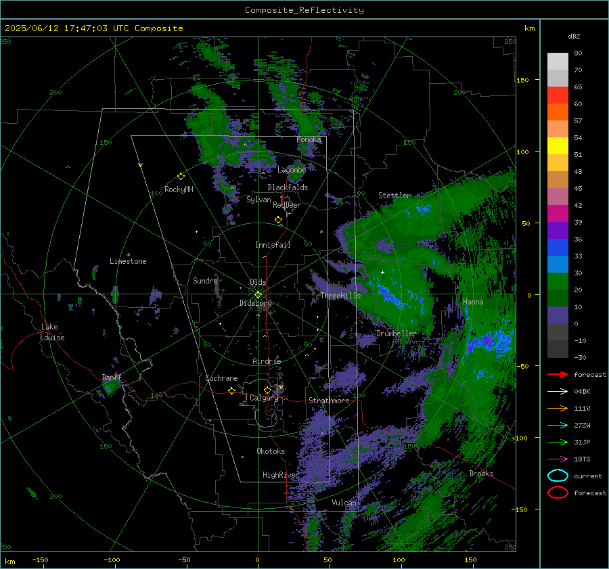Select the slate 0-10 dBZ swatch
The image size is (609, 569).
point(558,315)
